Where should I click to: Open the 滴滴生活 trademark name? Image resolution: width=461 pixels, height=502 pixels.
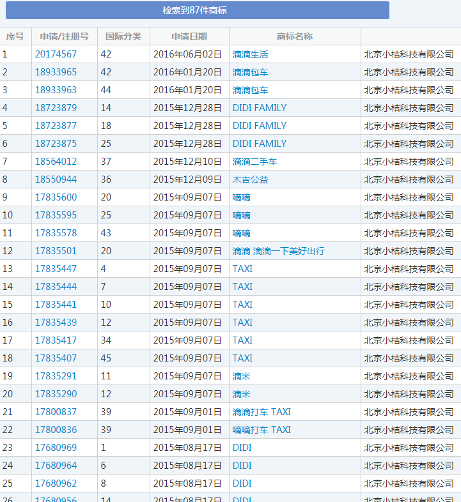pyautogui.click(x=251, y=54)
